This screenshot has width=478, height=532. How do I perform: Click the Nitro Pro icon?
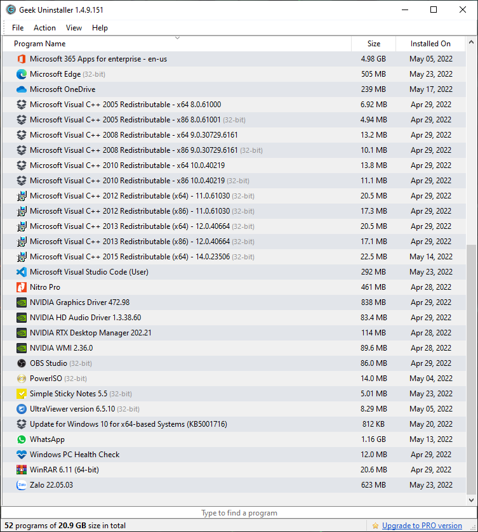[22, 287]
